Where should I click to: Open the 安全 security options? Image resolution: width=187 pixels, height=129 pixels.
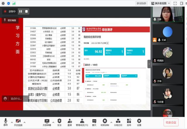pos(59,122)
